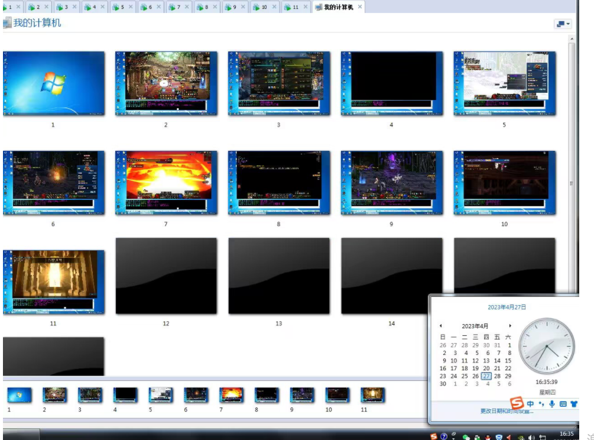The height and width of the screenshot is (440, 594).
Task: Toggle the 中 Chinese/English input mode
Action: (530, 404)
